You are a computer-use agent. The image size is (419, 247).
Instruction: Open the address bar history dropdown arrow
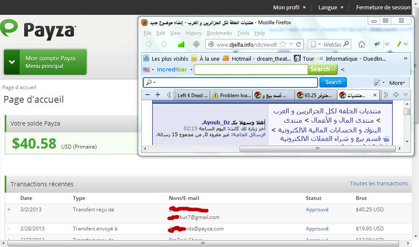(x=291, y=45)
